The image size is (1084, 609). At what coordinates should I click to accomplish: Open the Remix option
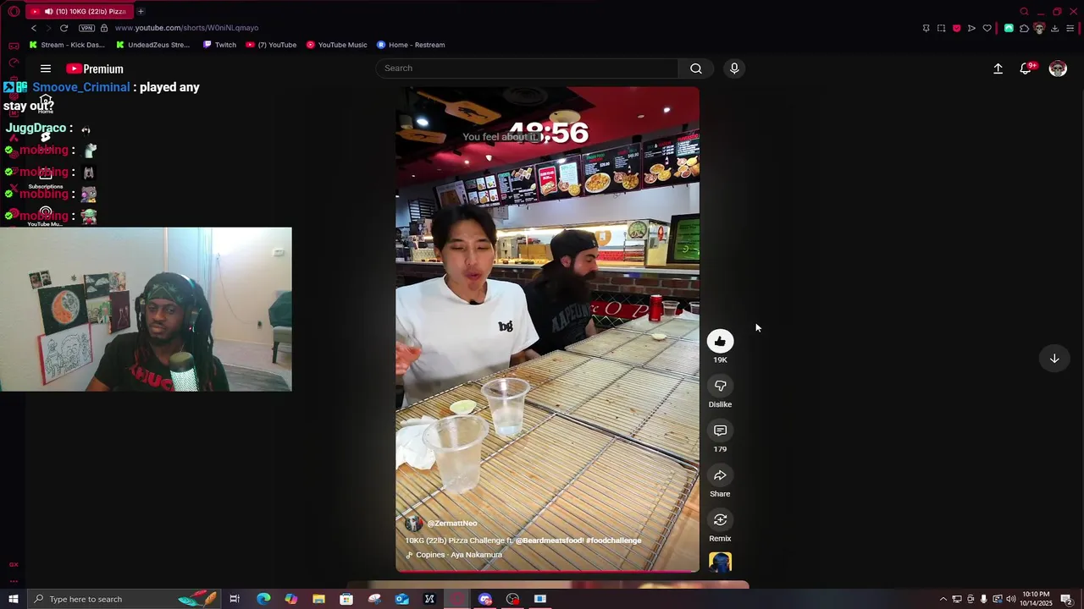(720, 520)
